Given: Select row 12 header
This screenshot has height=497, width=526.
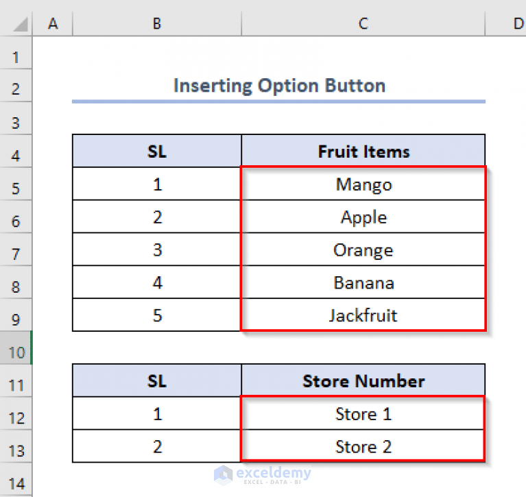Looking at the screenshot, I should coord(16,414).
